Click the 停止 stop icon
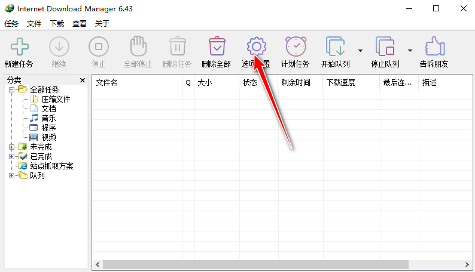Image resolution: width=475 pixels, height=272 pixels. click(x=99, y=47)
